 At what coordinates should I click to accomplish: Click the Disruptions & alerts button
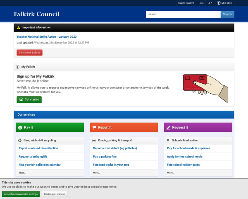point(29,53)
